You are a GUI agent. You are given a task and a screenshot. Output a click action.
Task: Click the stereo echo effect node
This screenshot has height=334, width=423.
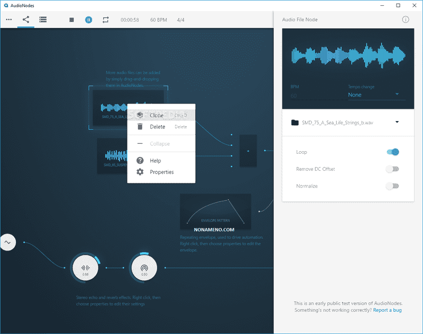tap(85, 268)
